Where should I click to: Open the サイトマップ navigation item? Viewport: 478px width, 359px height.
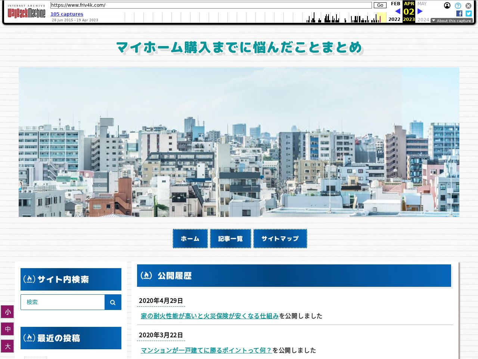coord(280,239)
